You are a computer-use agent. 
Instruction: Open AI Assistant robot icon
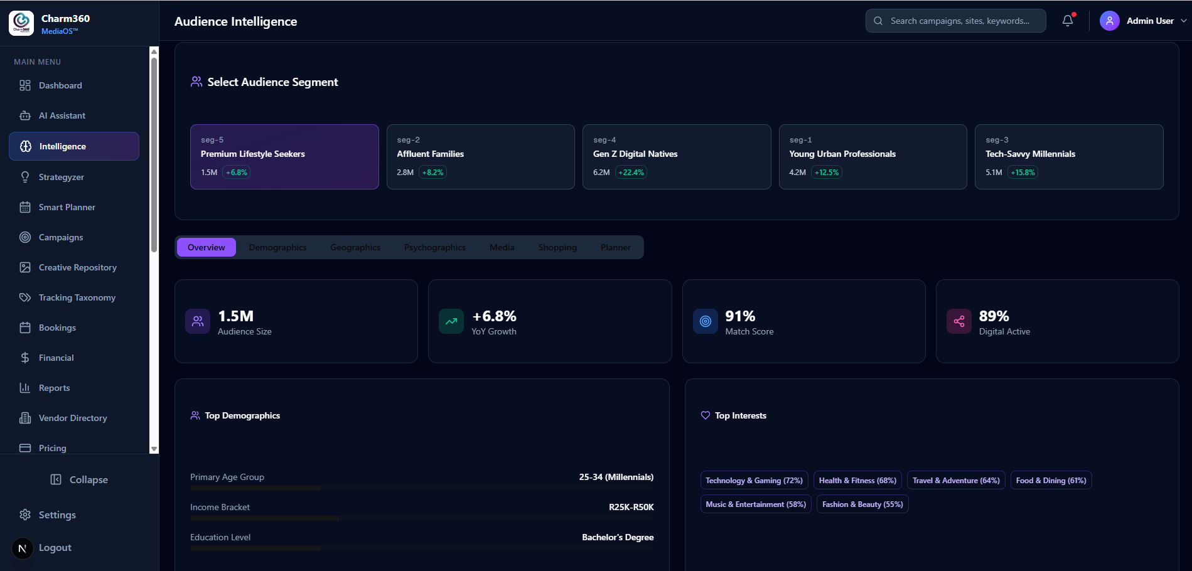point(25,115)
